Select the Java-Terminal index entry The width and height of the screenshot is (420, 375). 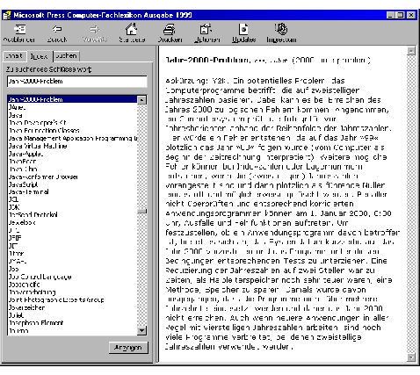click(28, 192)
